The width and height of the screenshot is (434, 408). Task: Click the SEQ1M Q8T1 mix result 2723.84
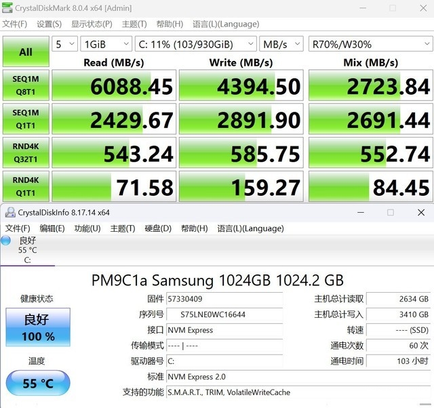371,85
